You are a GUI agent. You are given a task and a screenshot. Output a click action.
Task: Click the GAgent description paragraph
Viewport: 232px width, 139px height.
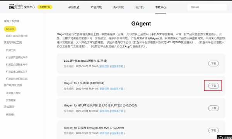click(x=141, y=40)
